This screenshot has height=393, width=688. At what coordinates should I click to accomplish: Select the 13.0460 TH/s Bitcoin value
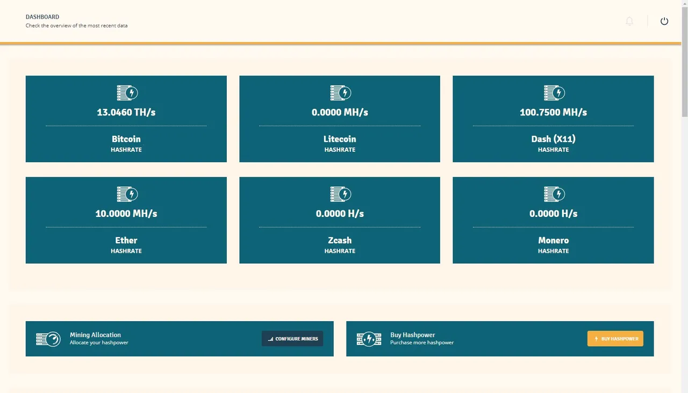pos(126,112)
